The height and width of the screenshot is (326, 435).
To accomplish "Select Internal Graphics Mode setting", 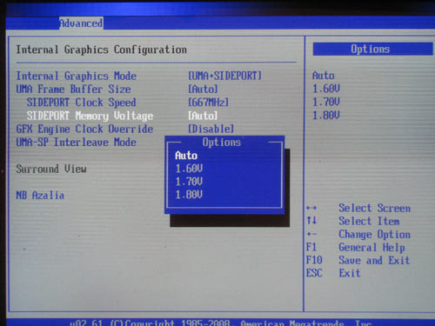I will (x=77, y=76).
